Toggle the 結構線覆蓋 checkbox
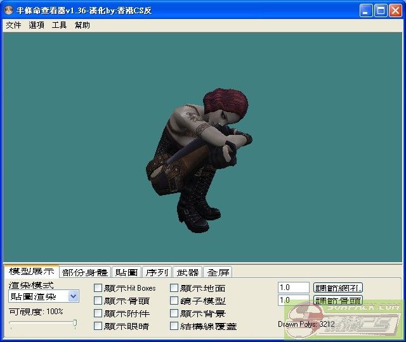The image size is (406, 342). click(174, 326)
